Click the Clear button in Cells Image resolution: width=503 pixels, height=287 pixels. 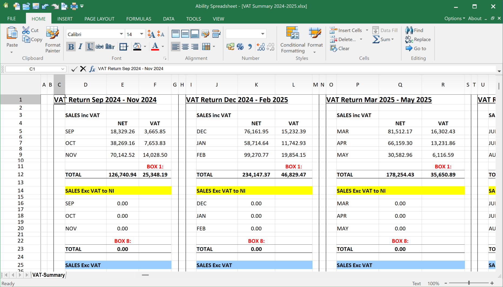point(340,49)
